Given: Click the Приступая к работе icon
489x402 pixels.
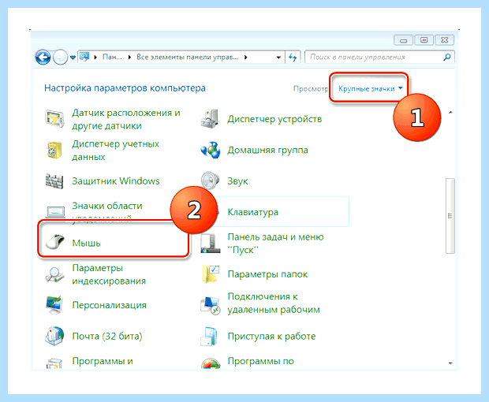Looking at the screenshot, I should 210,337.
